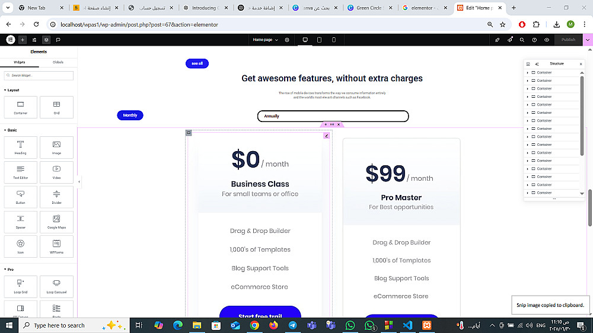Open Publish options dropdown arrow
Screen dimensions: 593x333
tap(588, 40)
